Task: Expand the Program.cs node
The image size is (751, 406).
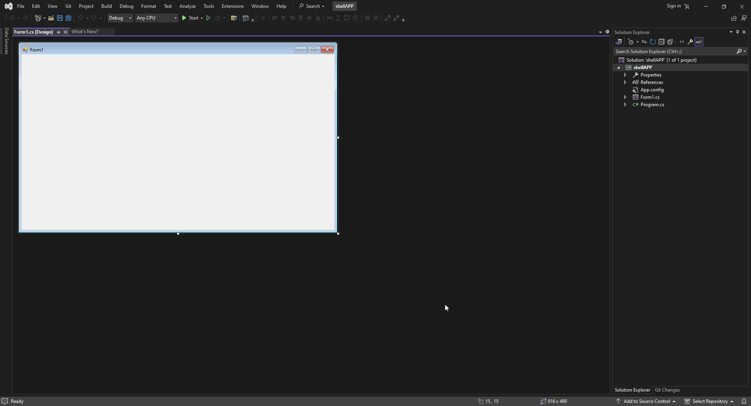Action: (625, 105)
